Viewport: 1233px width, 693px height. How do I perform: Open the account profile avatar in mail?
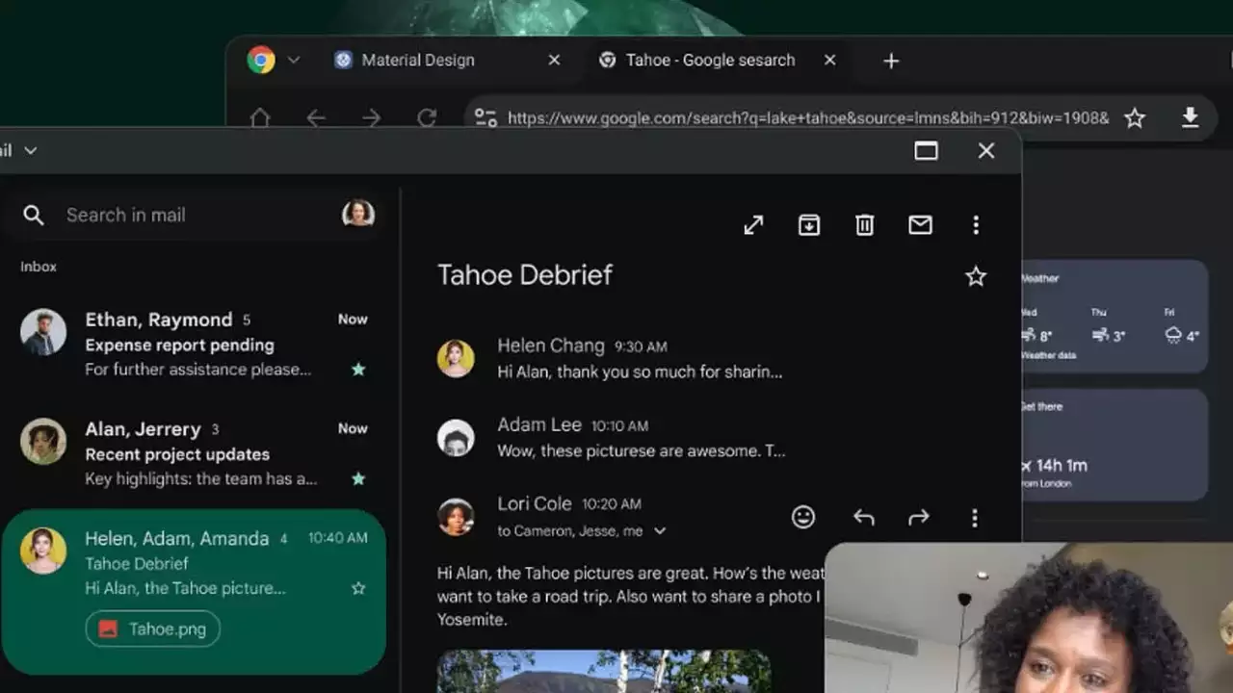click(x=358, y=213)
